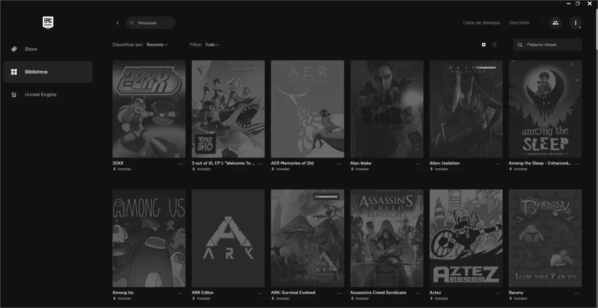
Task: Click the Alan Wake title text
Action: click(x=361, y=163)
